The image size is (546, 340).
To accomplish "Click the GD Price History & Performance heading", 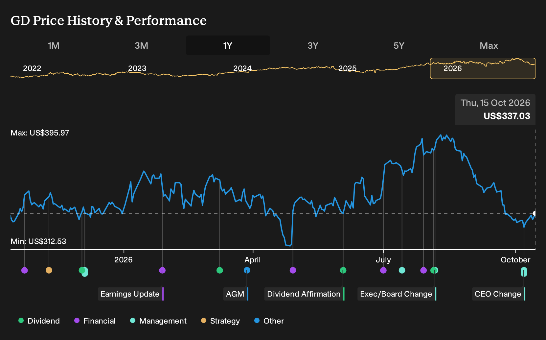I will coord(109,20).
